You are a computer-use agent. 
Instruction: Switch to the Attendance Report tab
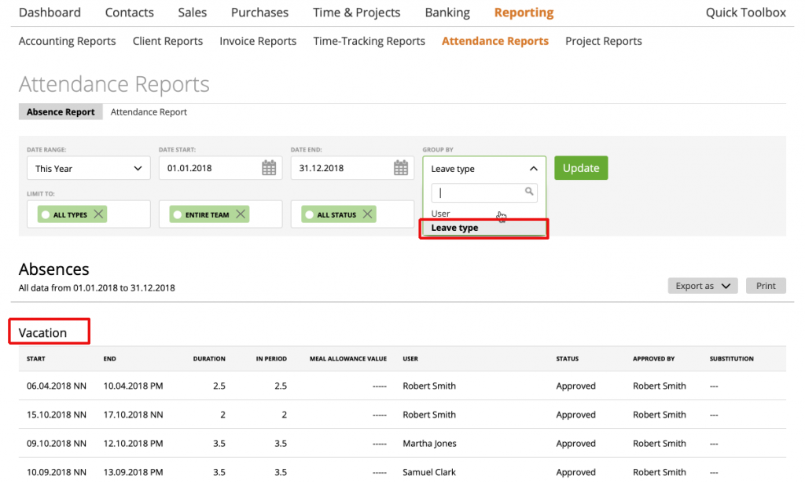(x=149, y=112)
